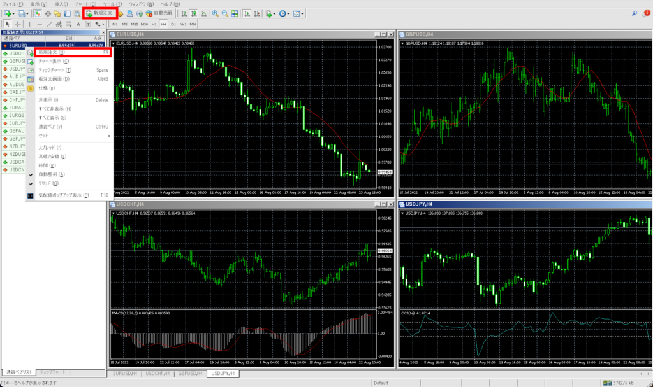Toggle the 自動売買 button
The width and height of the screenshot is (653, 387).
159,13
